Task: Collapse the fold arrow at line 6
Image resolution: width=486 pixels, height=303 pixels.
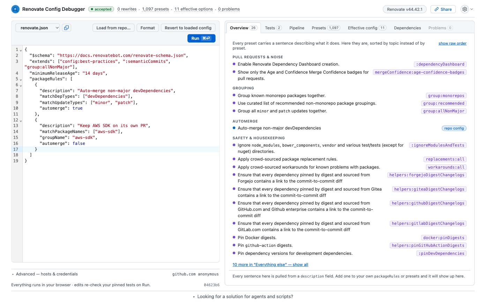Action: point(21,85)
